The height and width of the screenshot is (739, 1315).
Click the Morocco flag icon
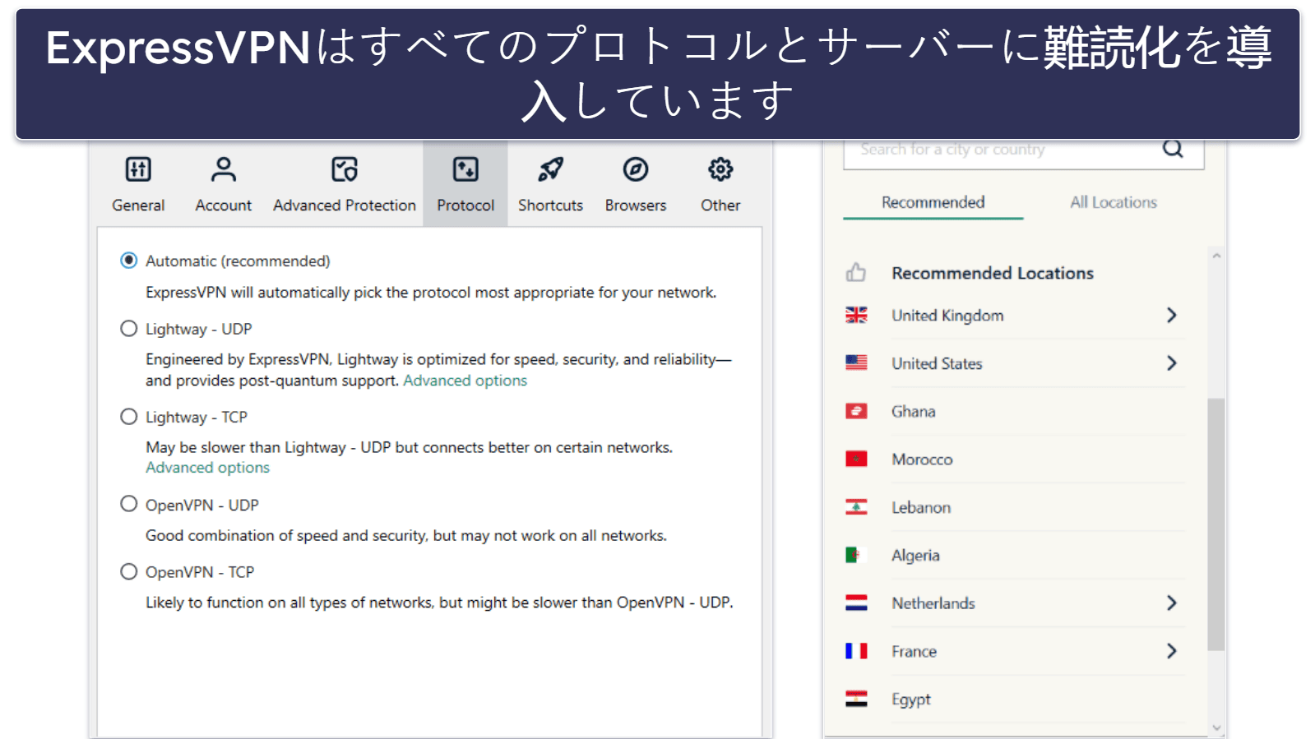click(856, 459)
